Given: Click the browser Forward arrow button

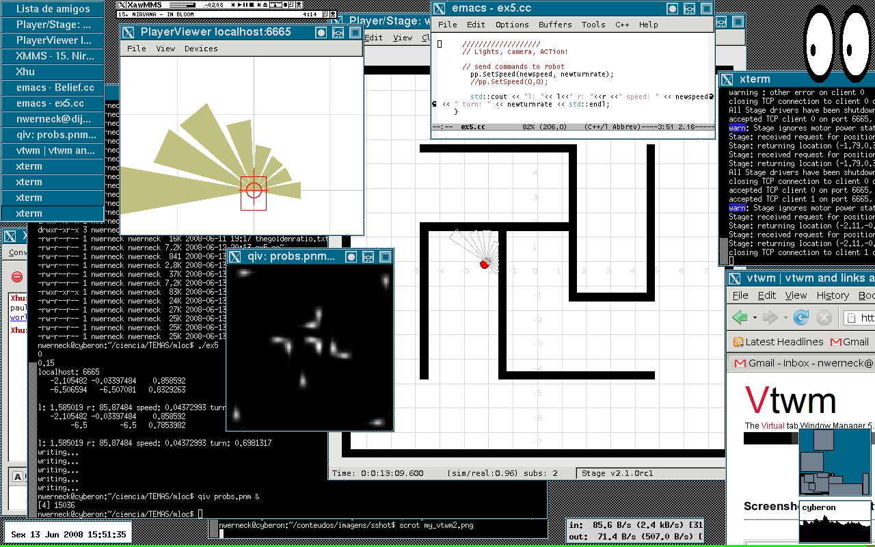Looking at the screenshot, I should point(770,317).
